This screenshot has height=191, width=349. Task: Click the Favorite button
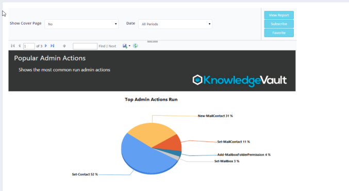tap(279, 33)
